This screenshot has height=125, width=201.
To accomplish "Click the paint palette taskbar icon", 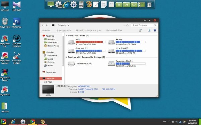I will click(43, 122).
